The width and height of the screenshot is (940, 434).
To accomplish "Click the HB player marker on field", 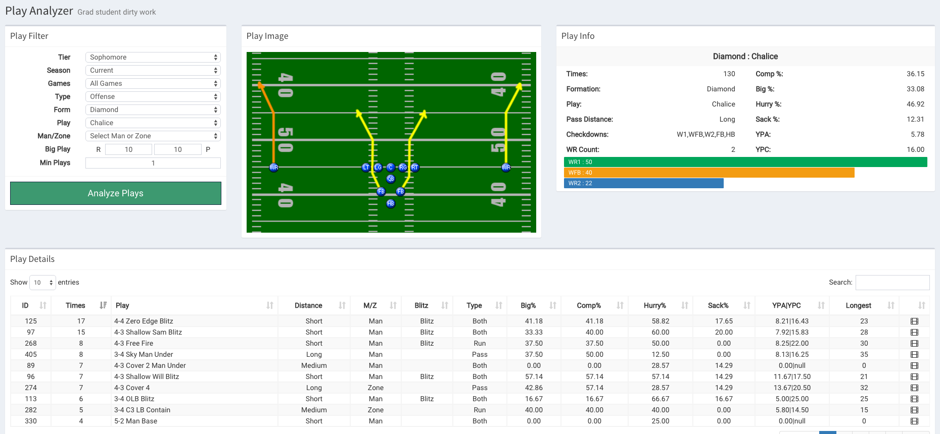I will point(391,203).
